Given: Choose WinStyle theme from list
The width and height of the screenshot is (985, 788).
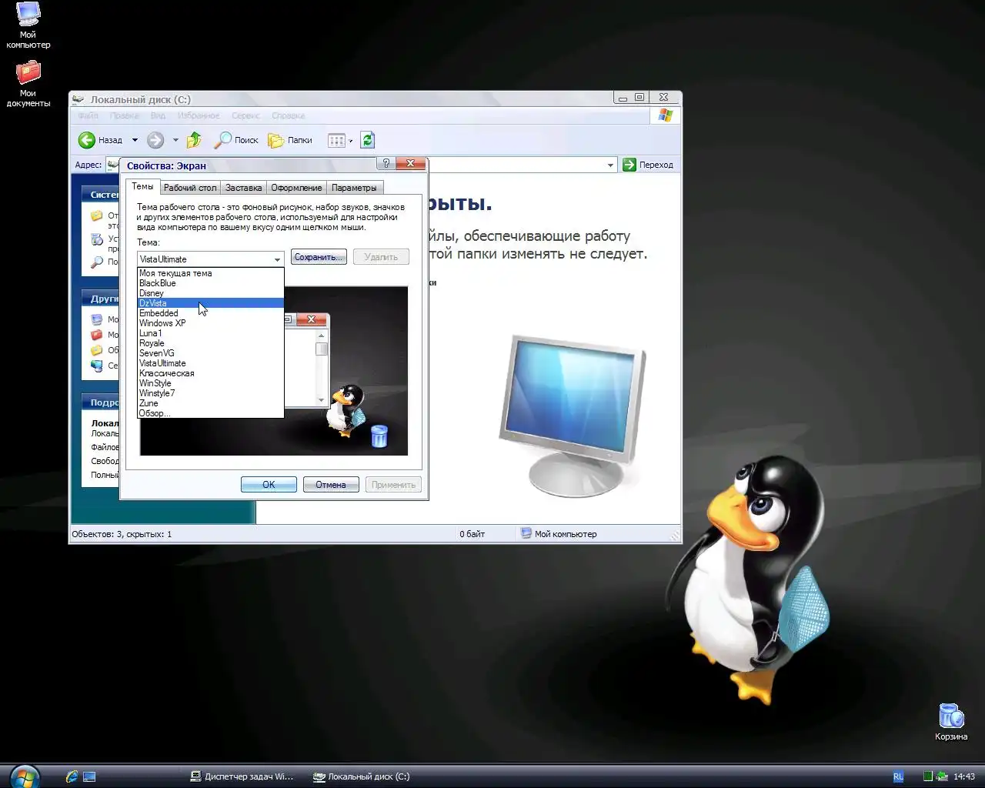Looking at the screenshot, I should (x=211, y=383).
